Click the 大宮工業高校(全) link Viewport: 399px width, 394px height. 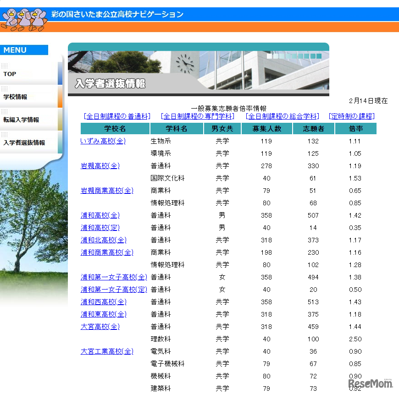pos(107,351)
